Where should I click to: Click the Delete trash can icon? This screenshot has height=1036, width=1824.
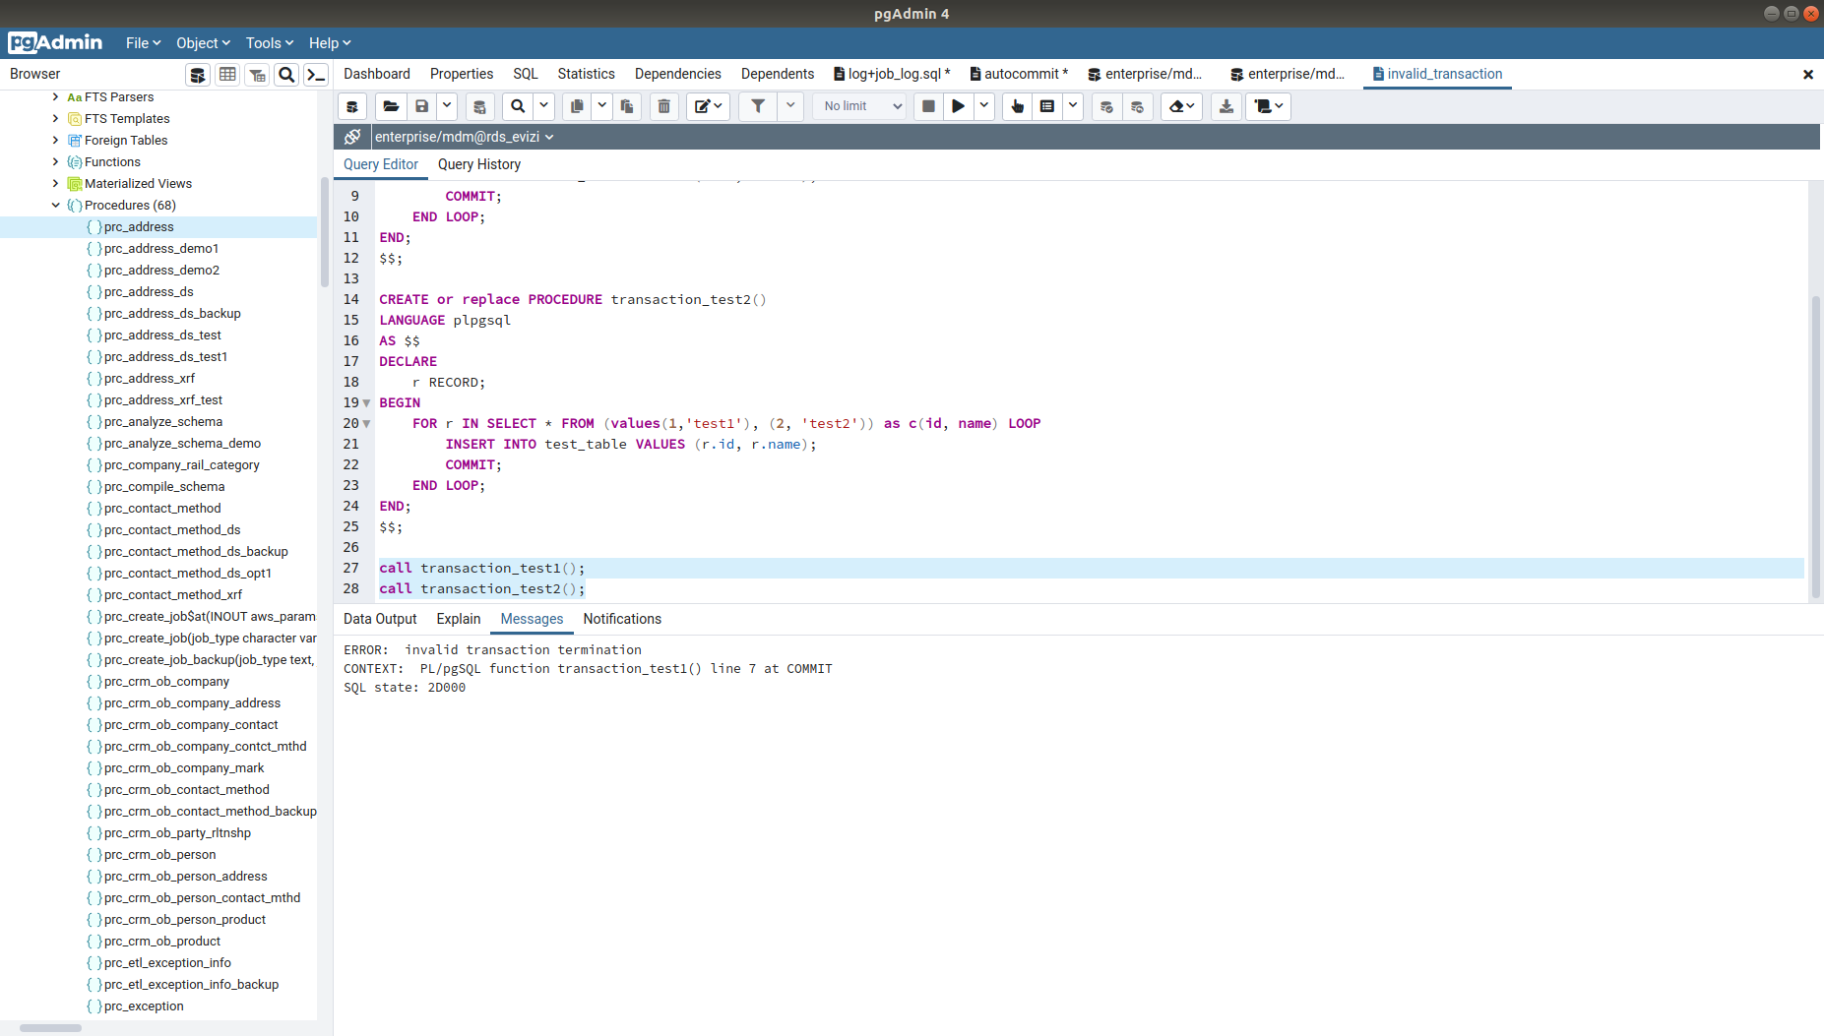664,106
